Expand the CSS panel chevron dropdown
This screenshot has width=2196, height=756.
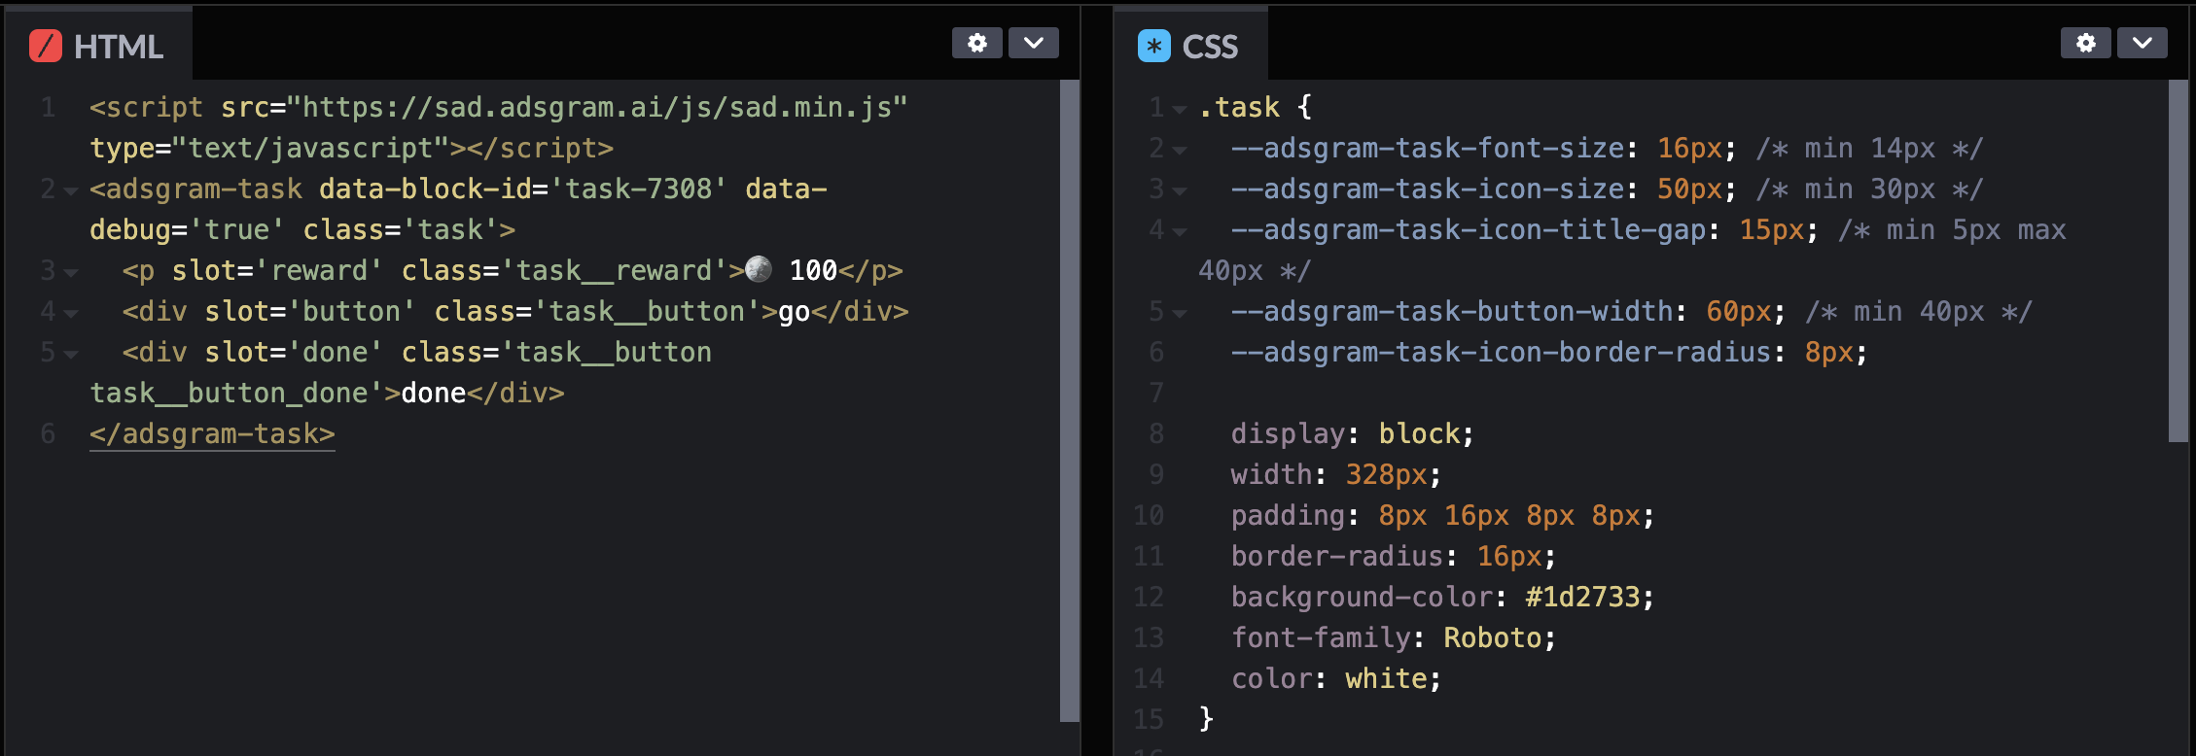2142,43
